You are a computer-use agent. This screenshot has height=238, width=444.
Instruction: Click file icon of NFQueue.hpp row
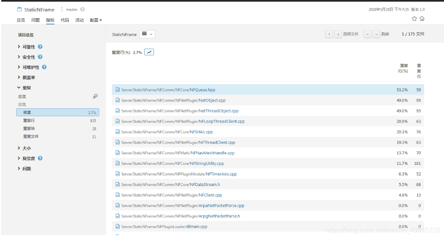point(117,90)
